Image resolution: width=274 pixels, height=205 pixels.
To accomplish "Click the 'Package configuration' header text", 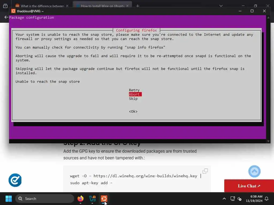I will click(32, 17).
